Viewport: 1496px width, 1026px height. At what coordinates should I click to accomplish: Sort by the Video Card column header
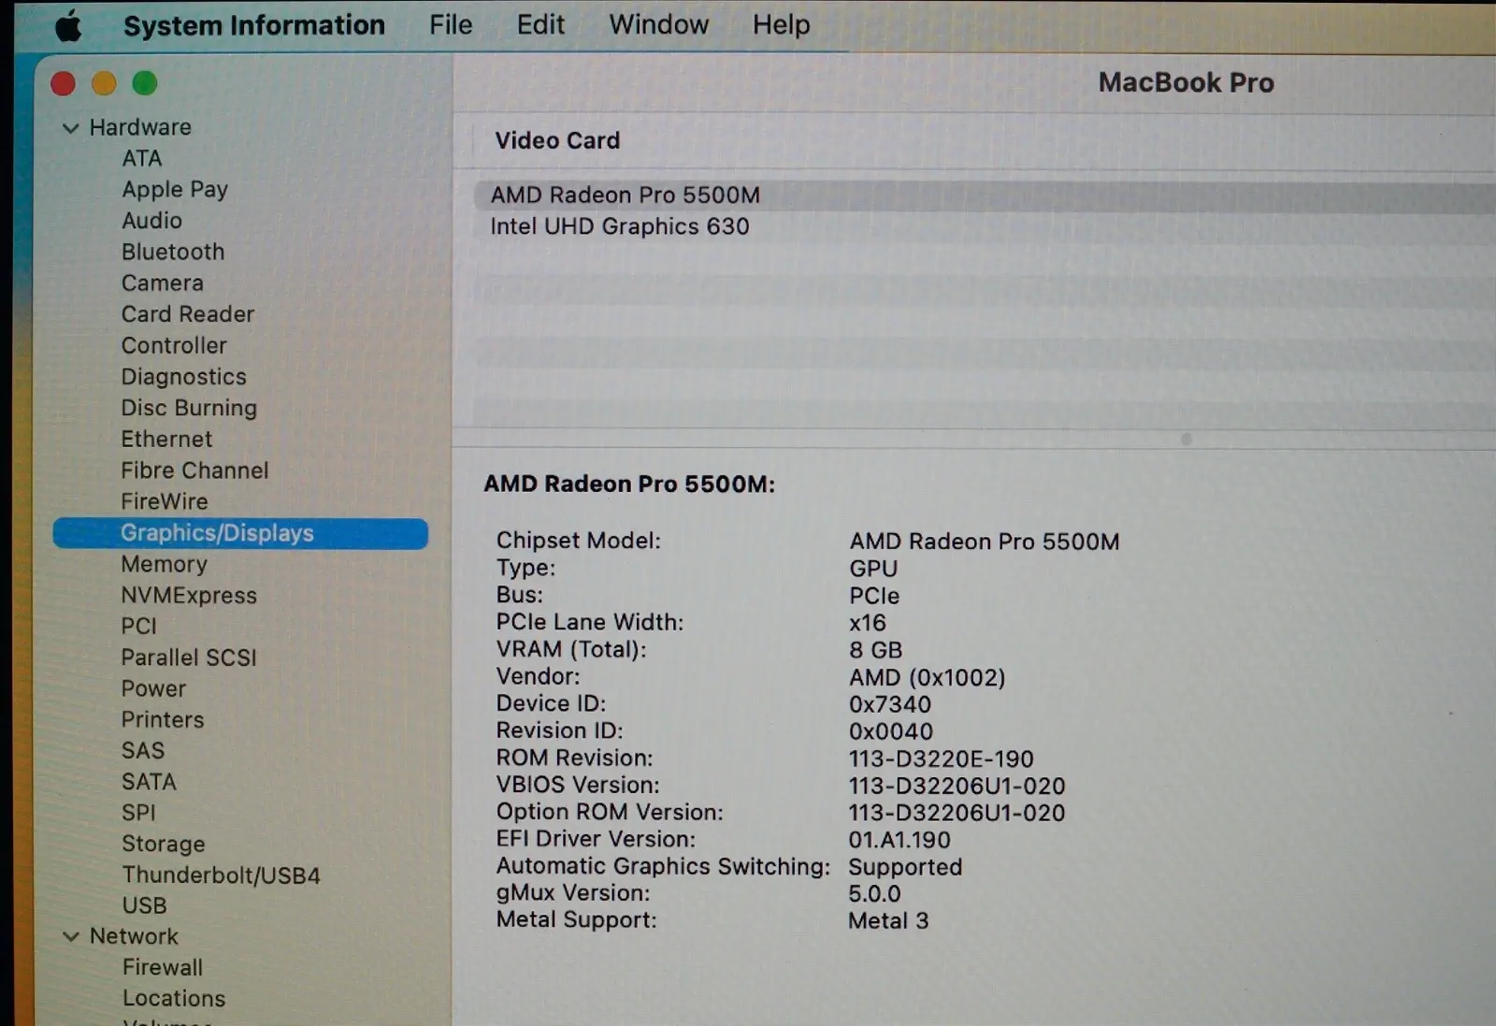coord(557,141)
